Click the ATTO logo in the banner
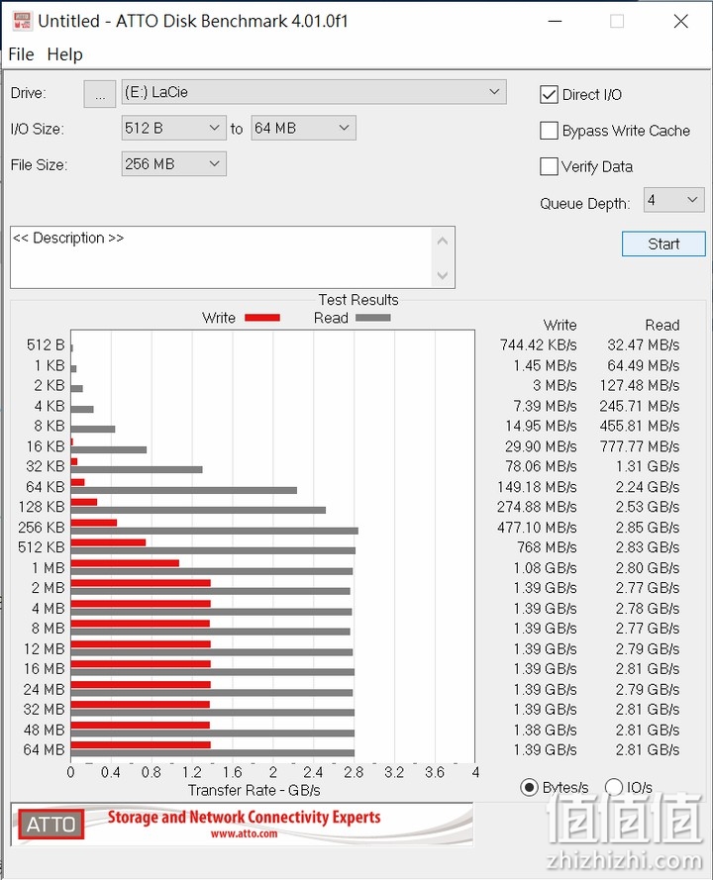Viewport: 713px width, 880px height. click(51, 824)
